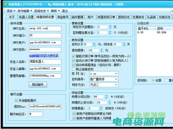173x129 pixels.
Task: Click the 绑定支付宝赠送 value field
Action: 103,27
